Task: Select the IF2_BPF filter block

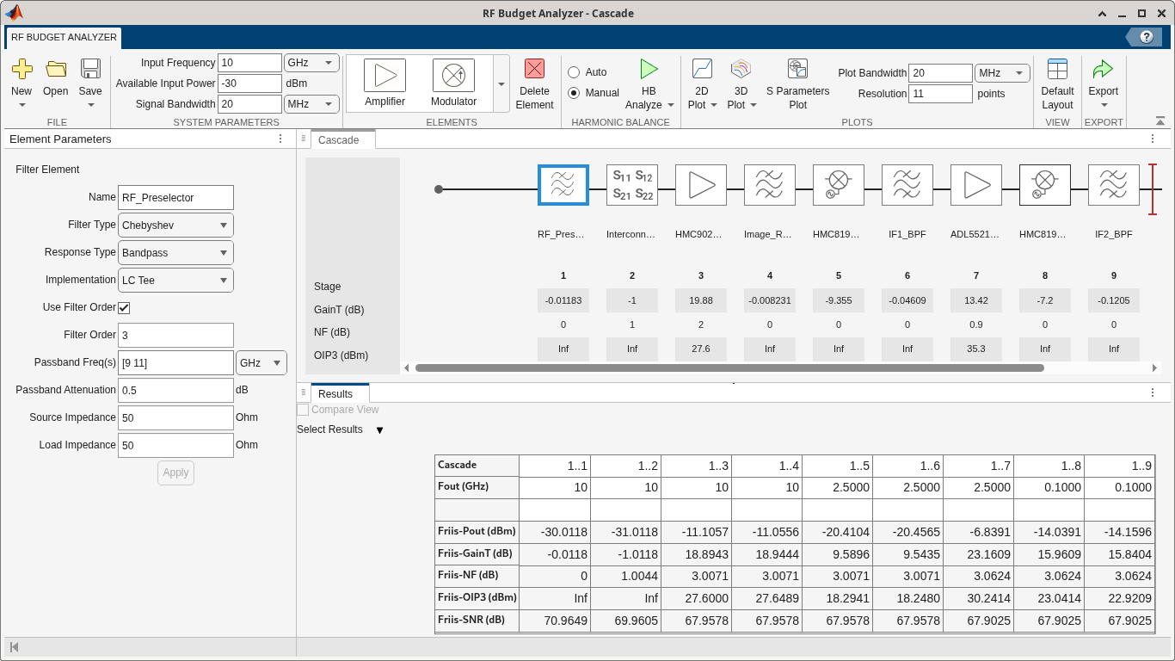Action: click(1114, 185)
